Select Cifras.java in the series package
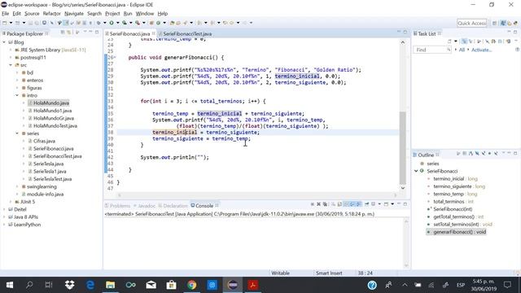Screen dimensions: 521x293 point(44,141)
